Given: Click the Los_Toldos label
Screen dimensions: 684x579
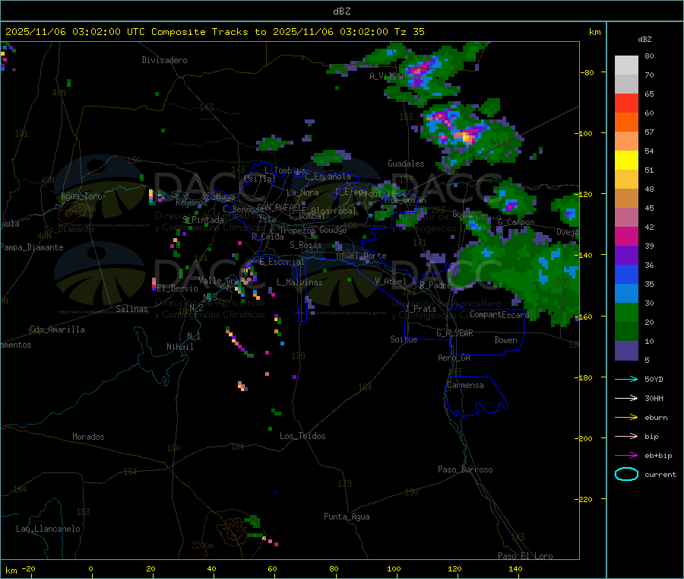Looking at the screenshot, I should [302, 436].
